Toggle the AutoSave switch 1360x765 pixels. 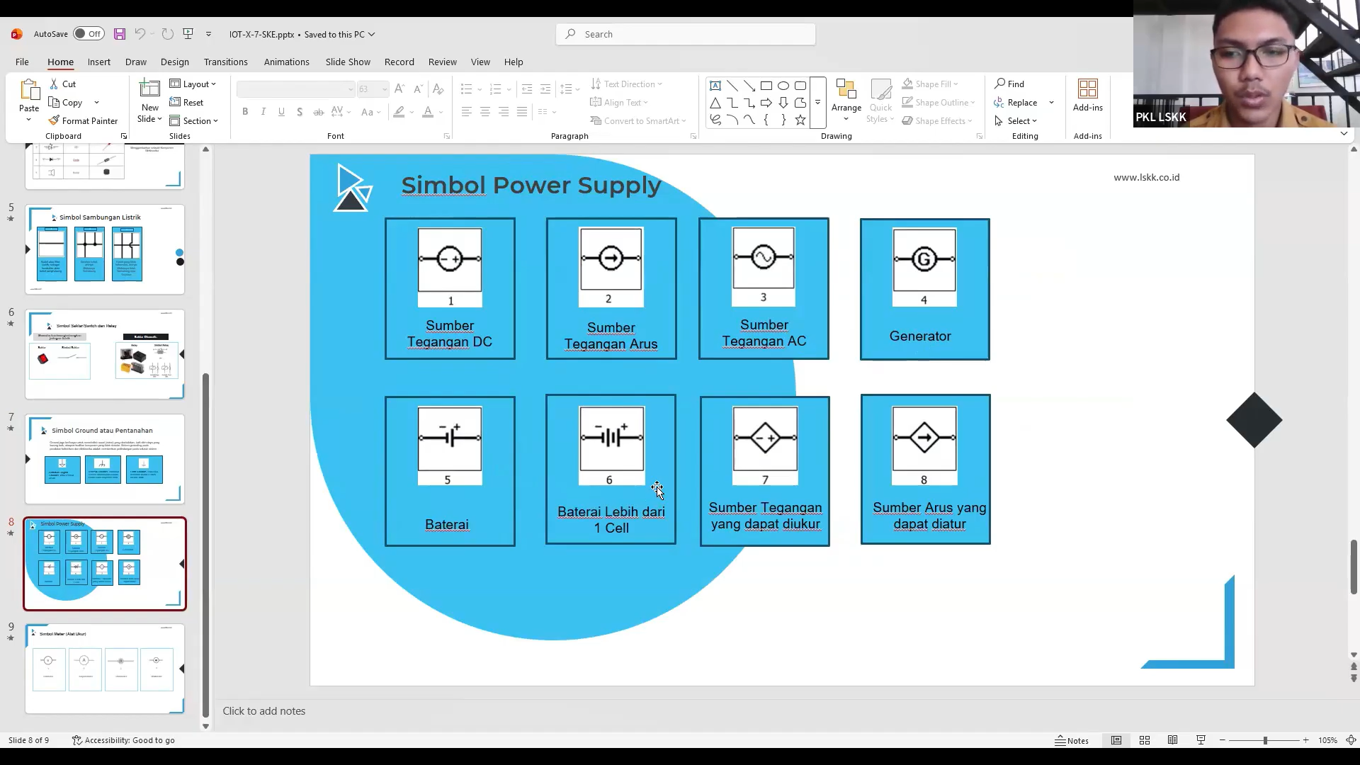(x=89, y=34)
